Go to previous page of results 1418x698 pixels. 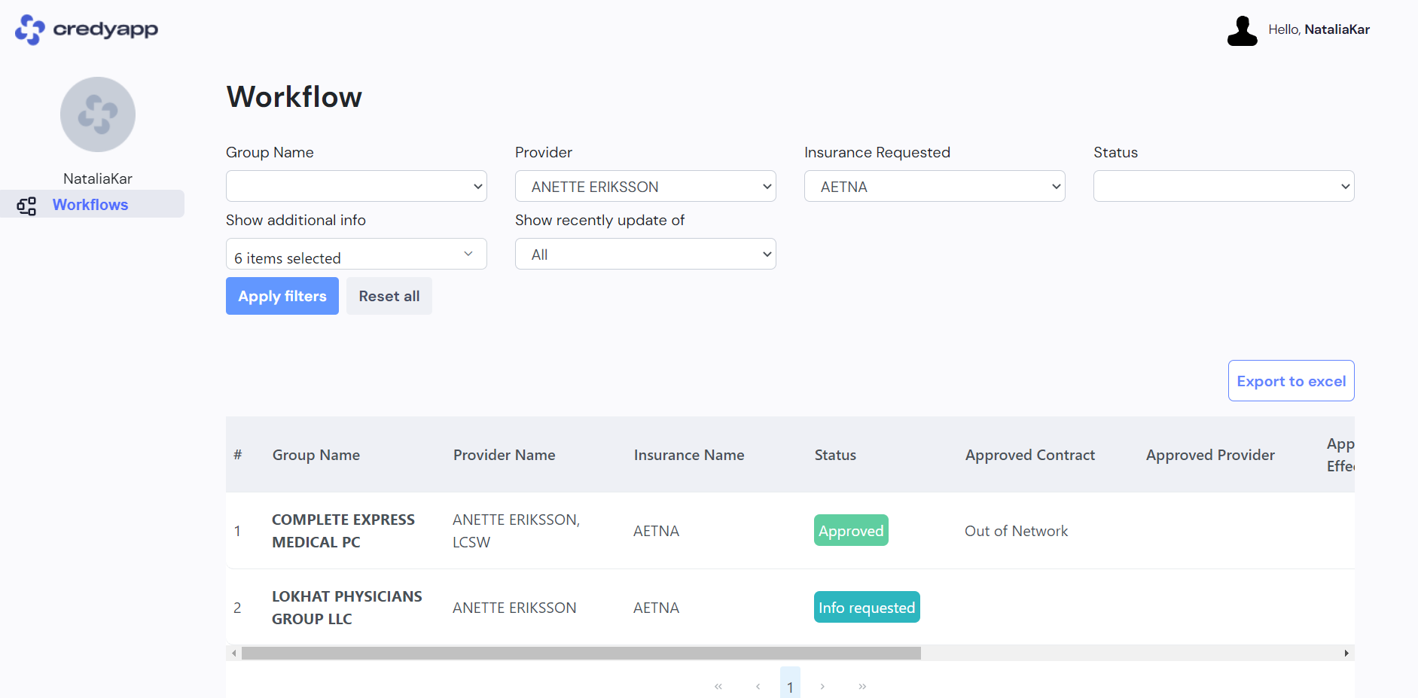(758, 686)
